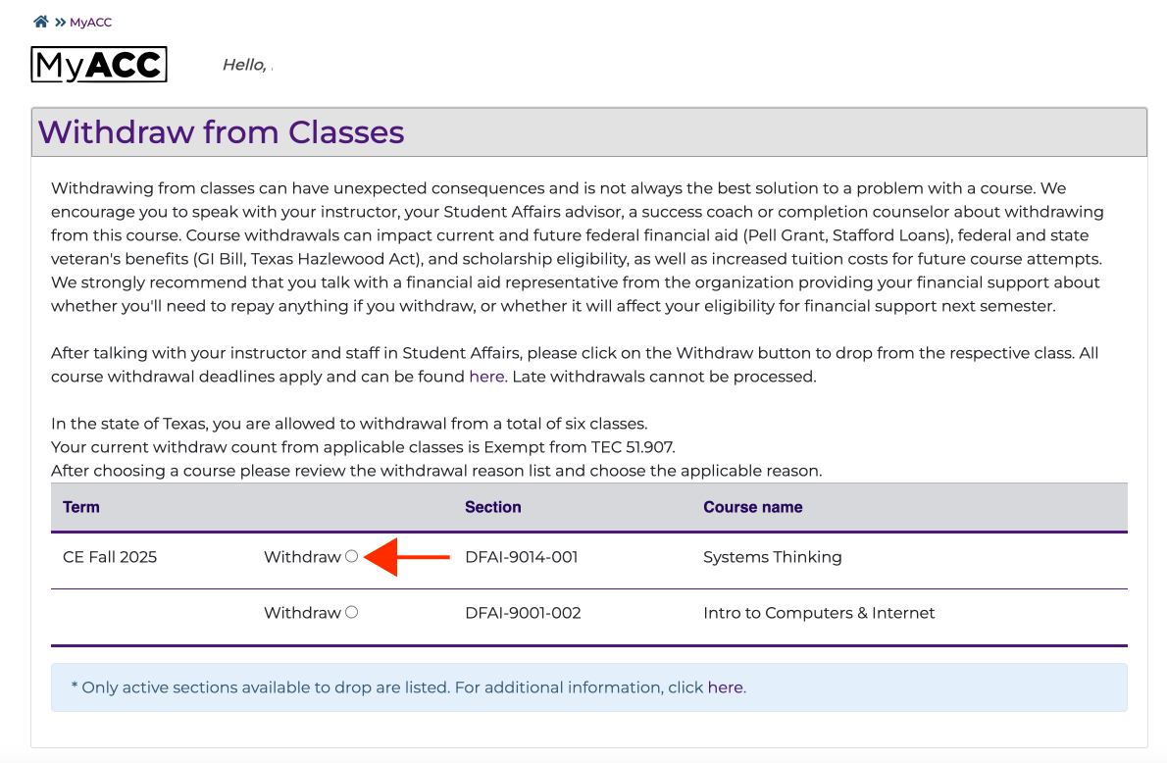Click the Term column header
The height and width of the screenshot is (763, 1167).
tap(81, 507)
